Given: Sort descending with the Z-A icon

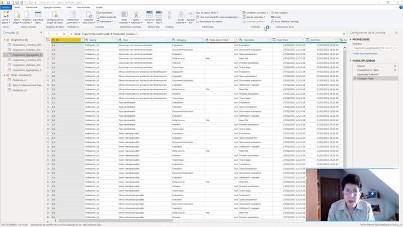Looking at the screenshot, I should point(169,17).
